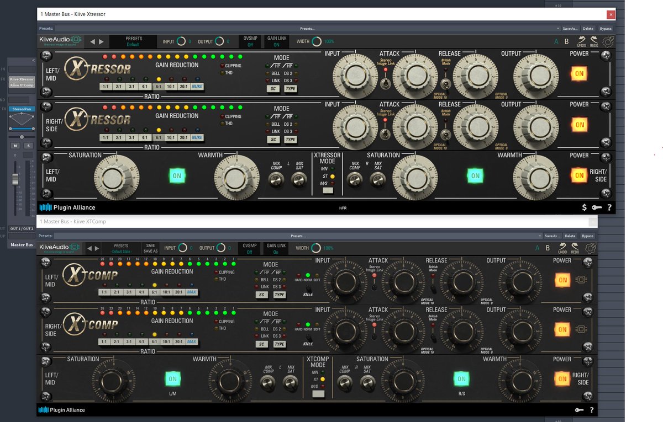Flip Xtressor Left/Mid British Mode switch

[x=445, y=84]
